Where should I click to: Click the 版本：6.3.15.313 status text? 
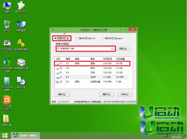coord(60,102)
